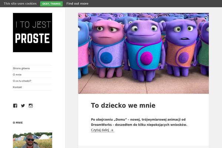
Task: Open the Facebook social icon
Action: pos(15,106)
